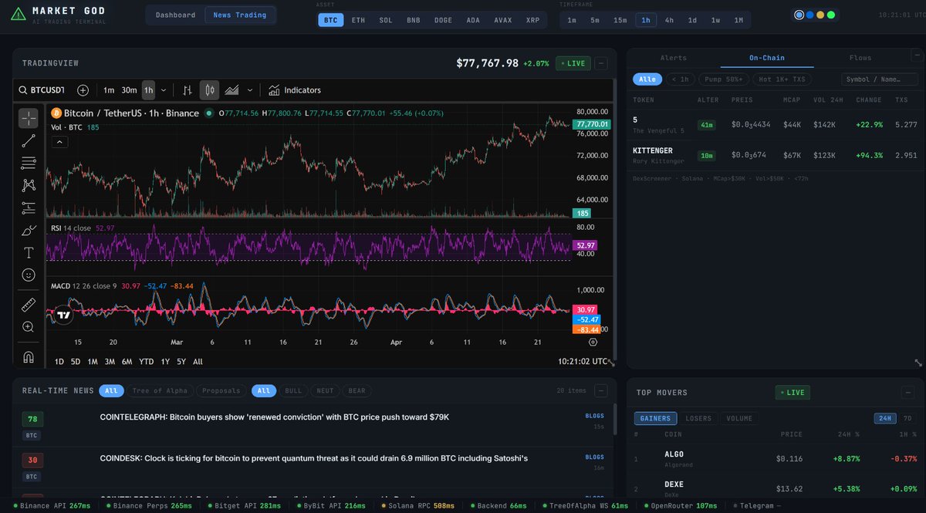926x513 pixels.
Task: Click the TradingView logo on chart
Action: 64,315
